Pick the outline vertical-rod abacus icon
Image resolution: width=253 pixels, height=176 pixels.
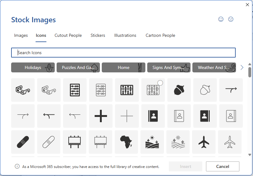coord(153,90)
